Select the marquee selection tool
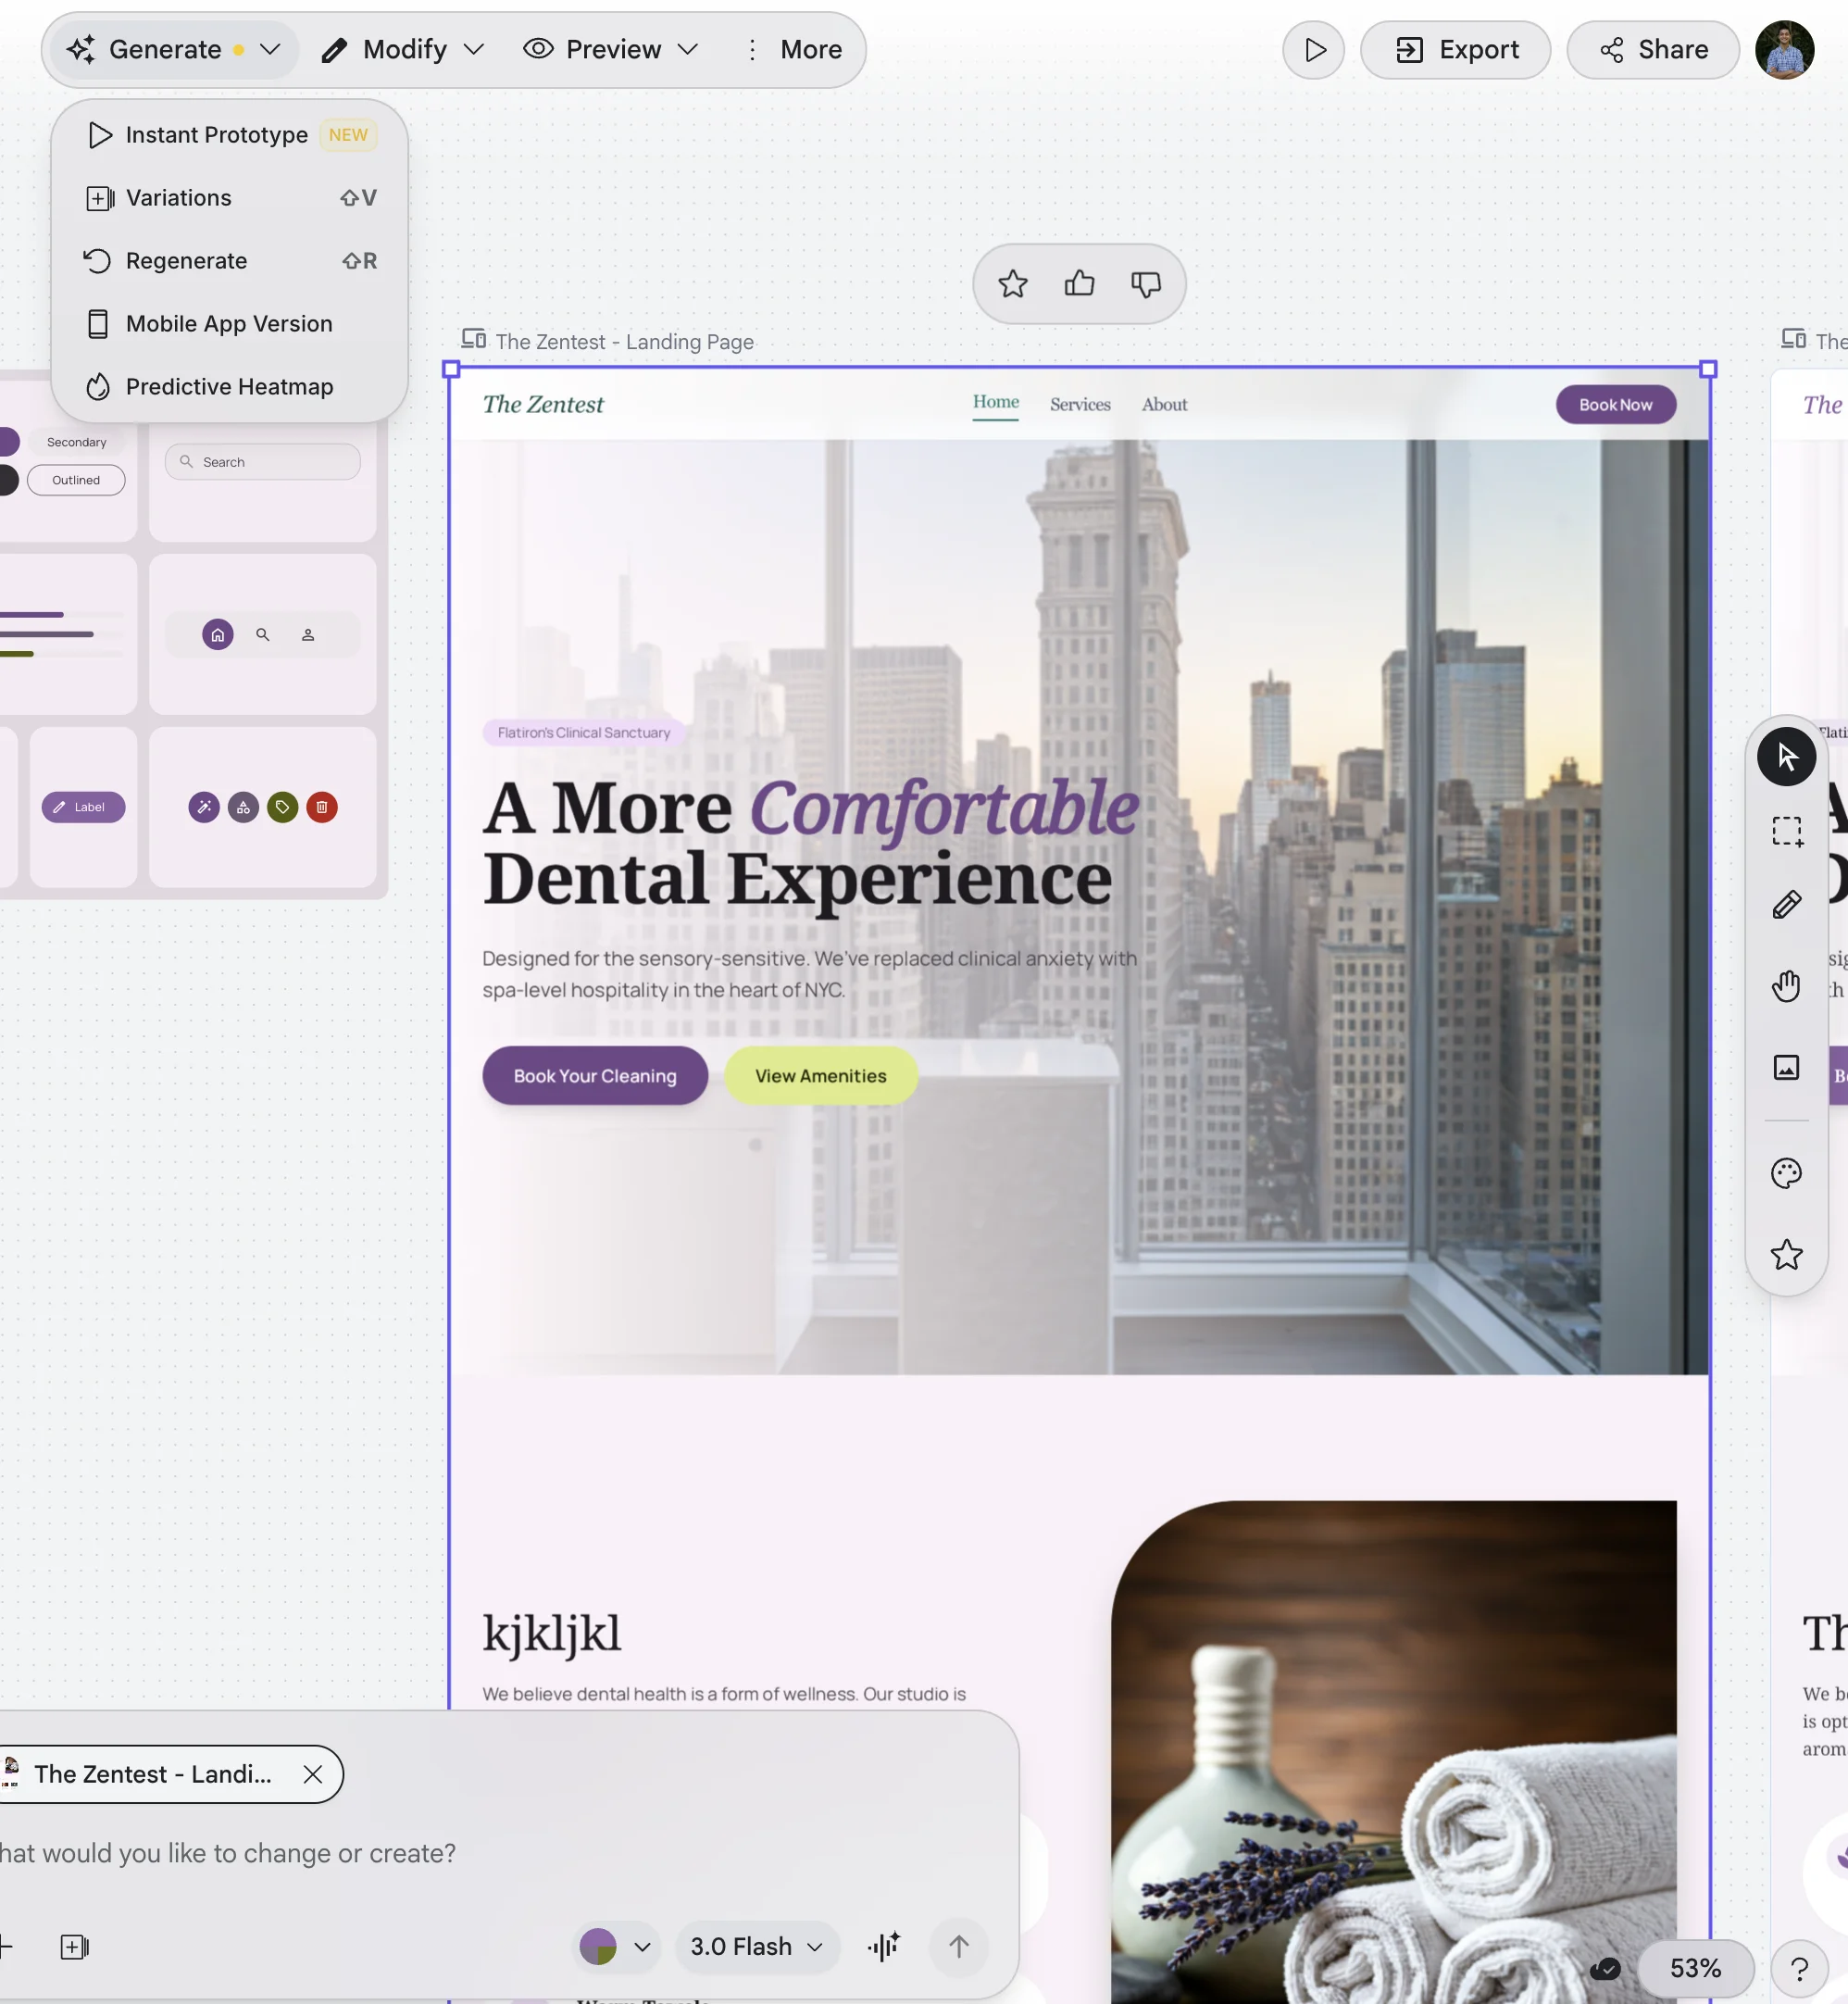This screenshot has height=2004, width=1848. pyautogui.click(x=1786, y=831)
